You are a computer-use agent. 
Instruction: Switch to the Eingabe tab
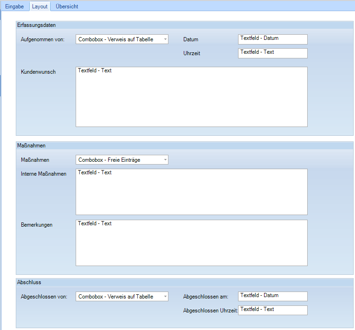click(x=14, y=6)
